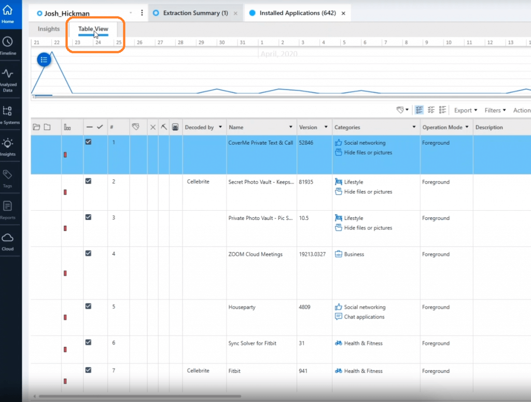Open the tag dropdown in table toolbar
Viewport: 531px width, 402px height.
pos(402,110)
